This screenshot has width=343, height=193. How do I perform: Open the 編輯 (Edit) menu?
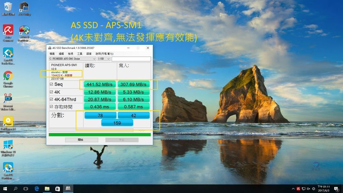click(61, 54)
